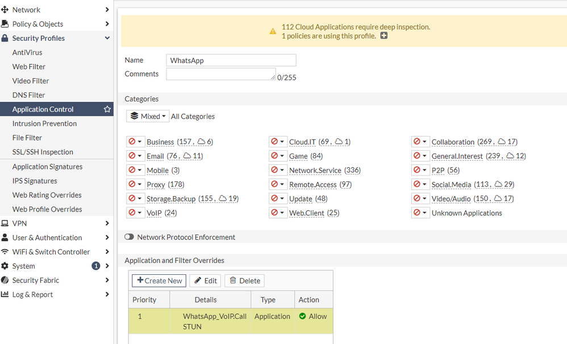This screenshot has width=567, height=344.
Task: Click the Create New button
Action: [159, 281]
